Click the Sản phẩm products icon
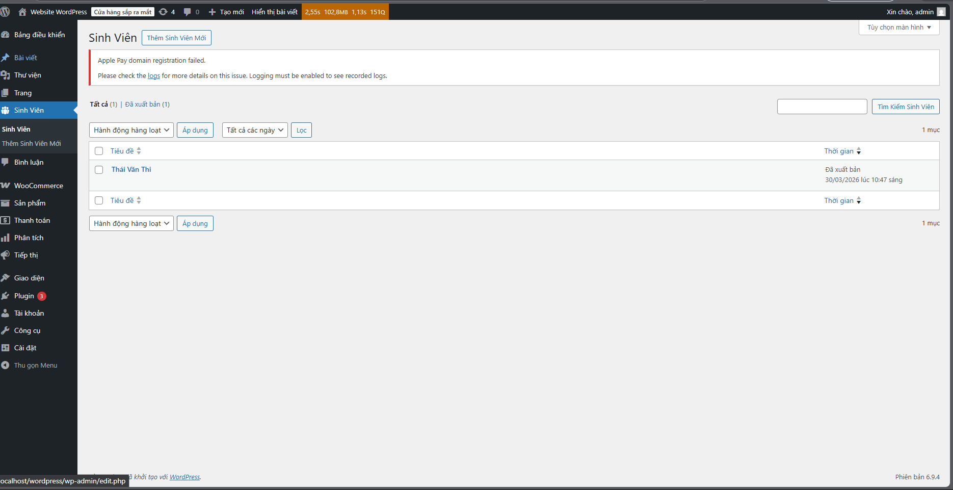The image size is (953, 490). pyautogui.click(x=5, y=203)
